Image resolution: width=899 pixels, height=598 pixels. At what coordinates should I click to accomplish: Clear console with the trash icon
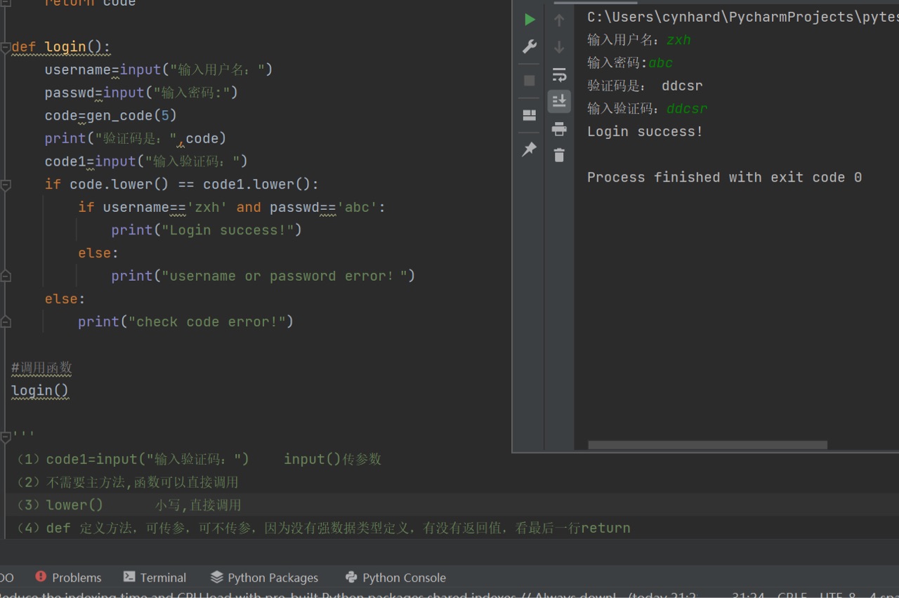click(x=559, y=155)
